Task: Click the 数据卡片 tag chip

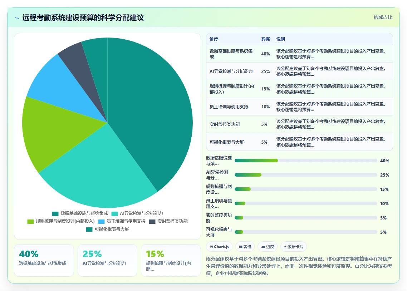Action: tap(294, 247)
